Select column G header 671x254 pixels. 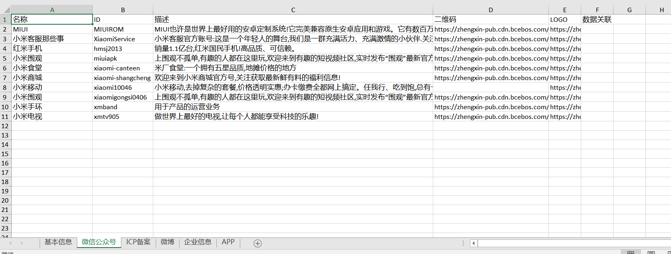629,10
